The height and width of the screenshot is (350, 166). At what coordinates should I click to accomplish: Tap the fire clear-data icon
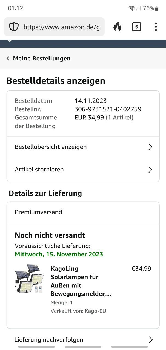click(x=117, y=27)
